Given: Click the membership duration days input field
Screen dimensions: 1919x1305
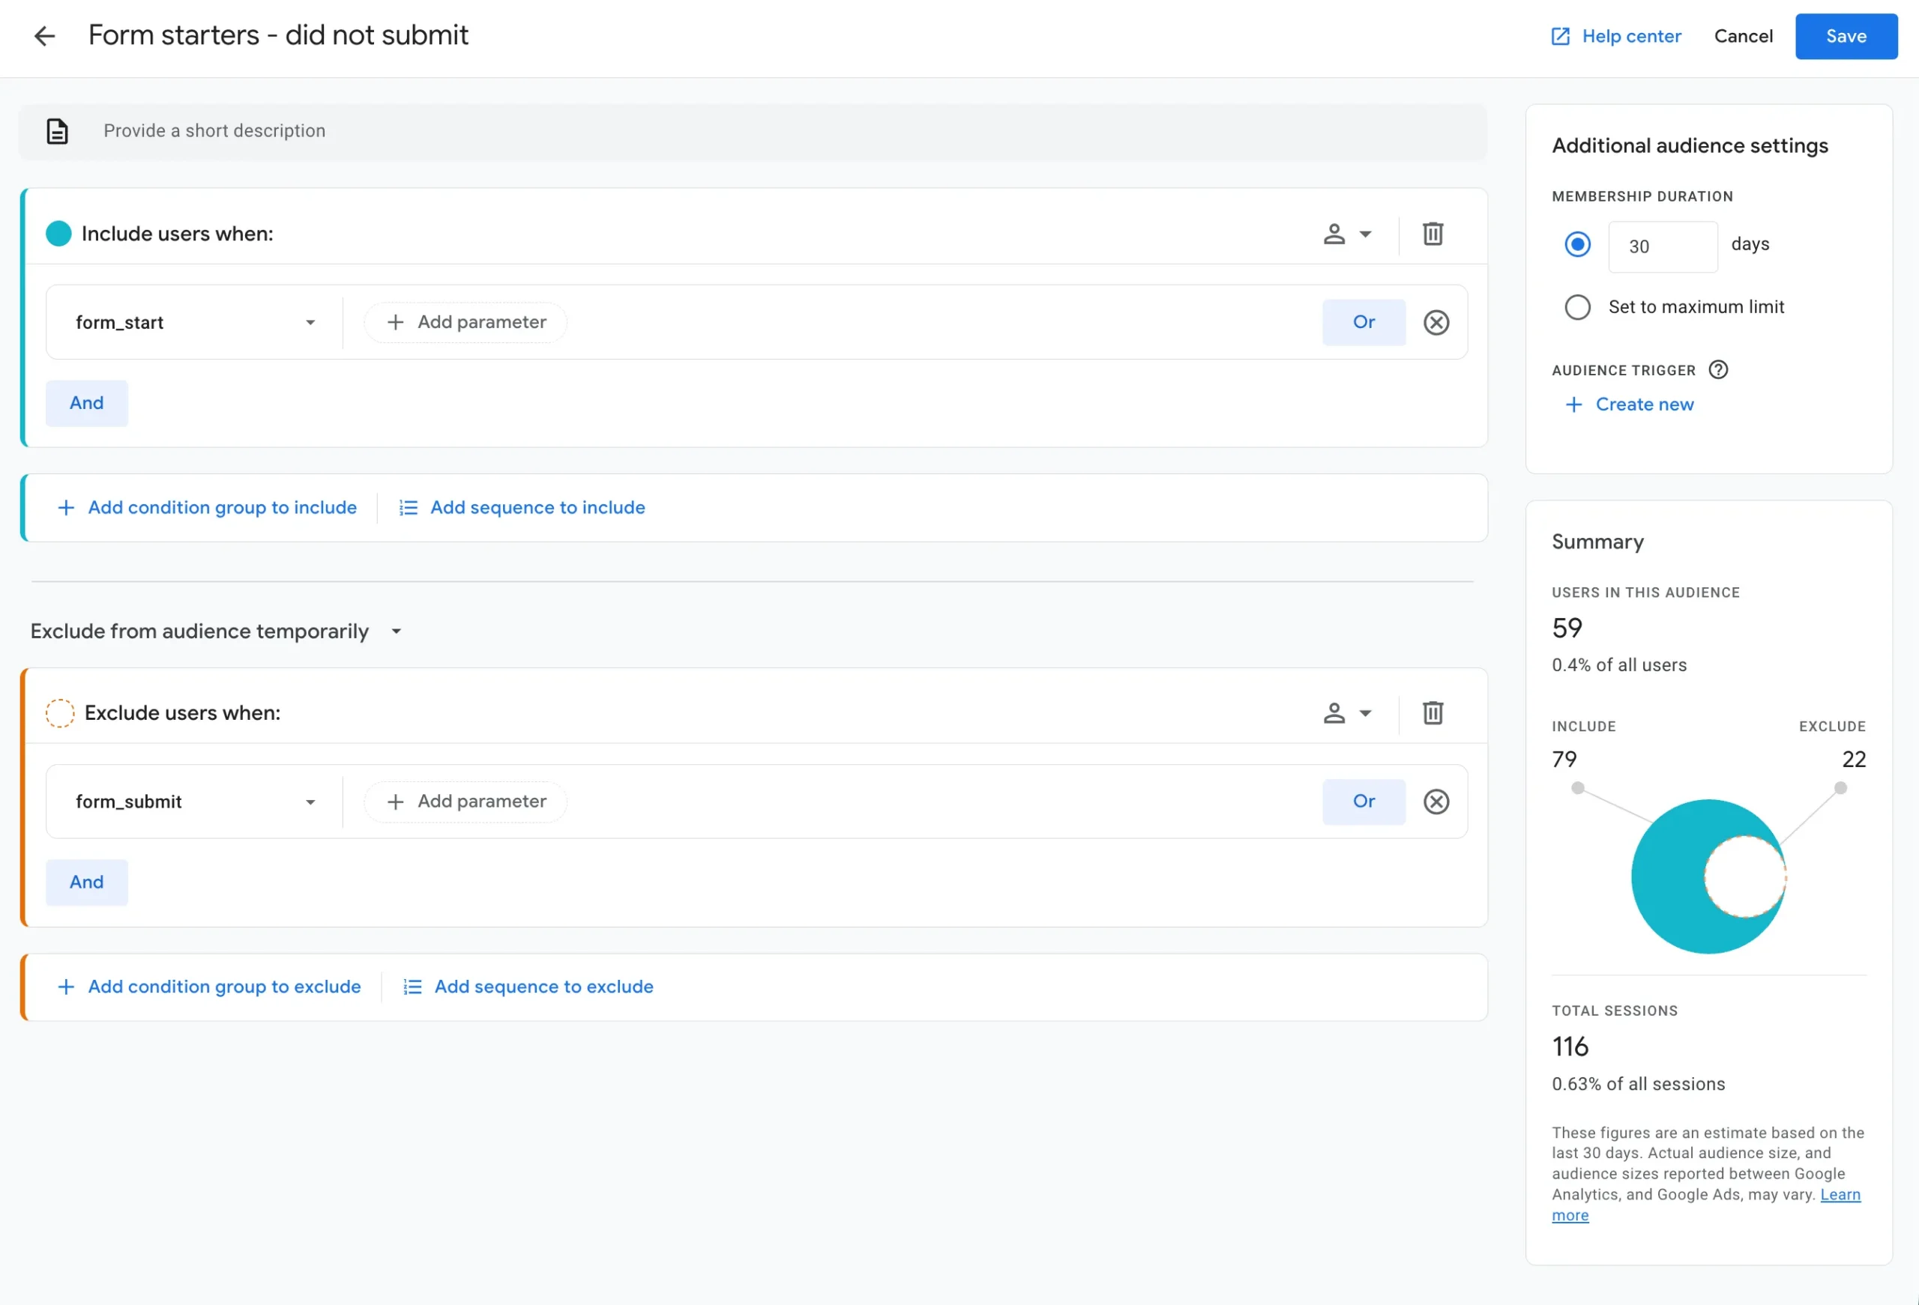Looking at the screenshot, I should tap(1662, 246).
